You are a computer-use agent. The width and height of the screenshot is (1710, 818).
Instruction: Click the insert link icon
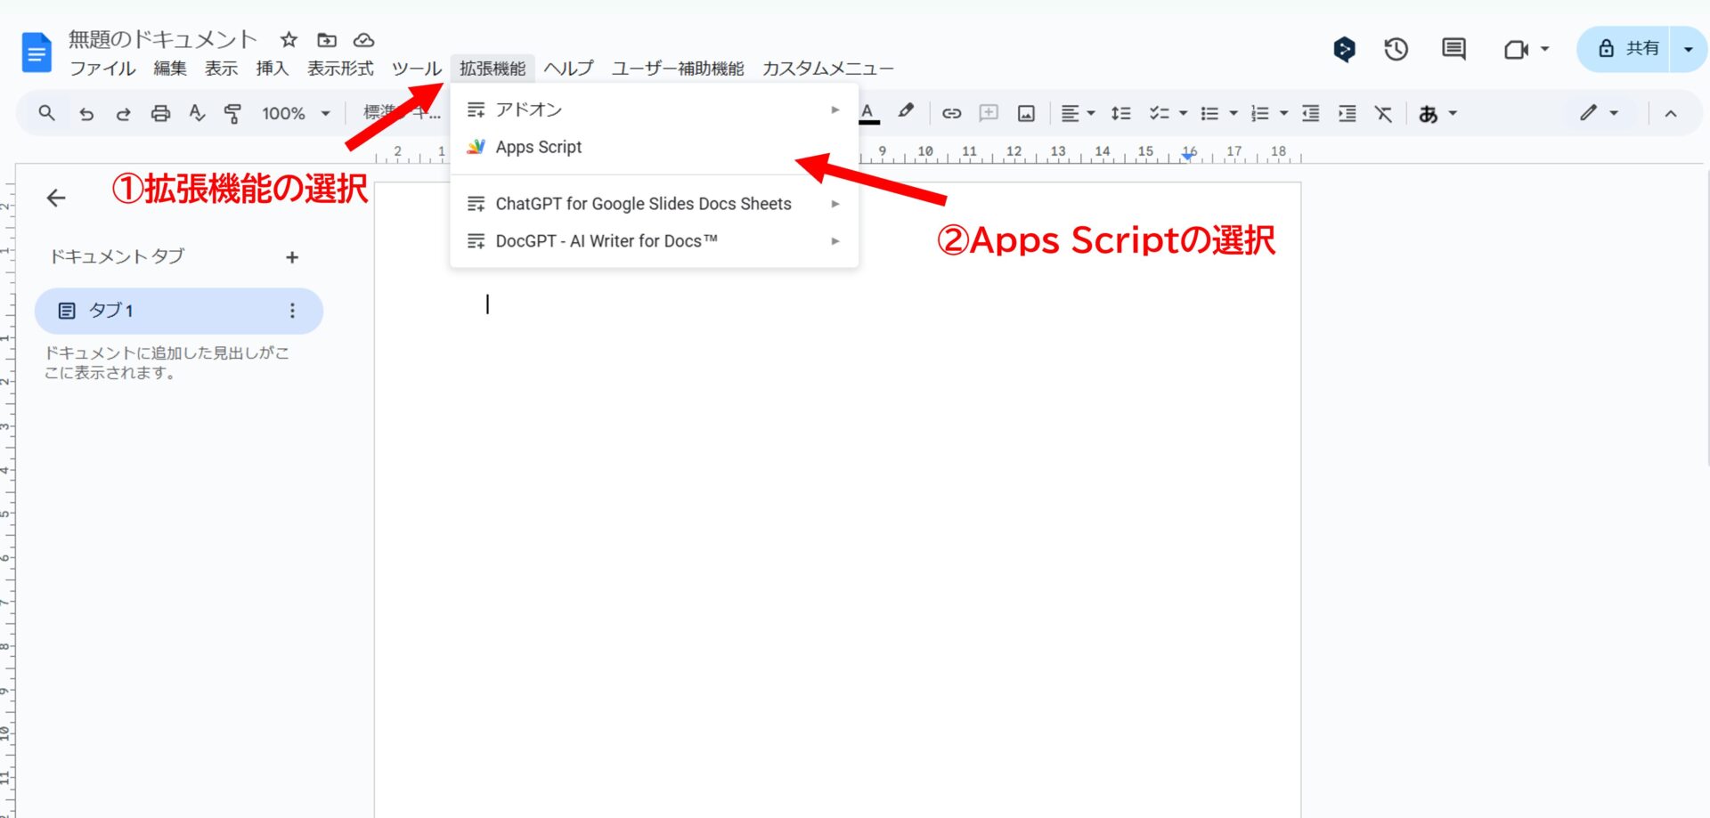[x=951, y=113]
